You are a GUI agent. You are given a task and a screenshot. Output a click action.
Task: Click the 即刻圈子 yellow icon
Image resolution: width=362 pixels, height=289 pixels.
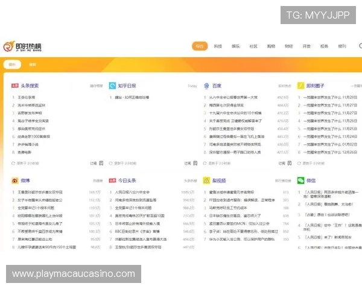pyautogui.click(x=300, y=85)
